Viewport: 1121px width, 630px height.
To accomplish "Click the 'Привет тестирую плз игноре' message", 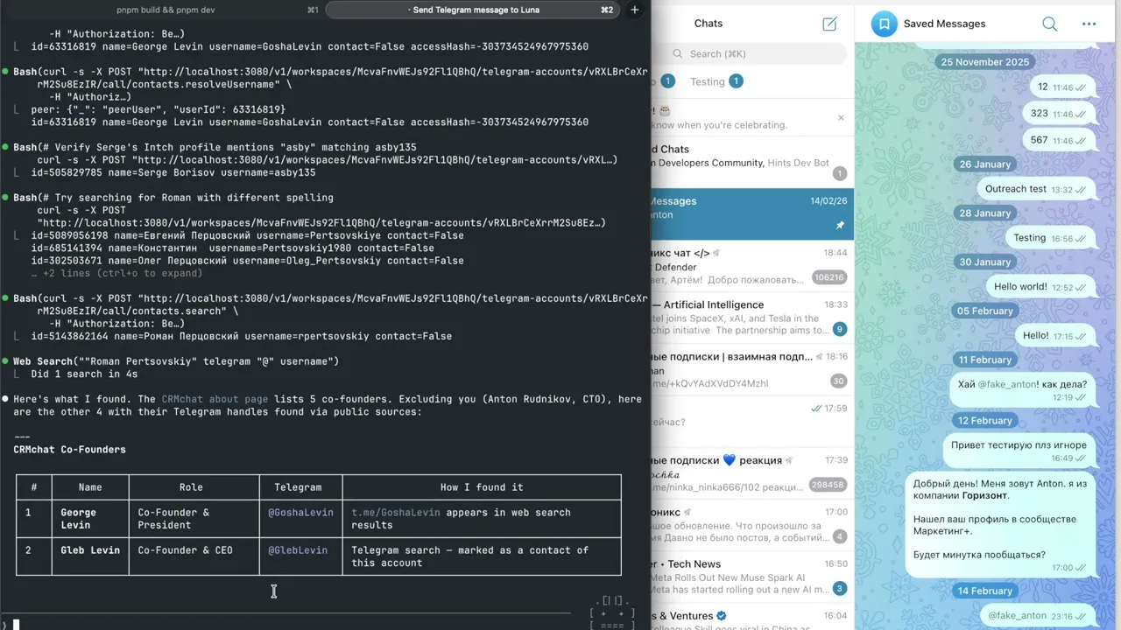I will (1021, 450).
